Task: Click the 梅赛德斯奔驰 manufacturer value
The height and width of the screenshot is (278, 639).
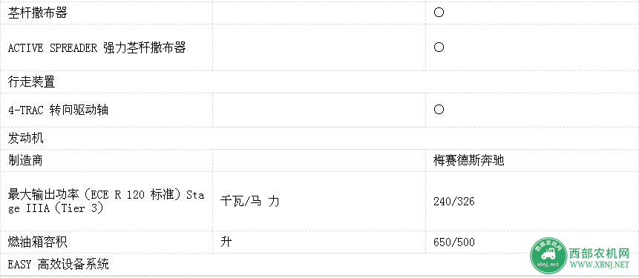Action: (x=468, y=160)
